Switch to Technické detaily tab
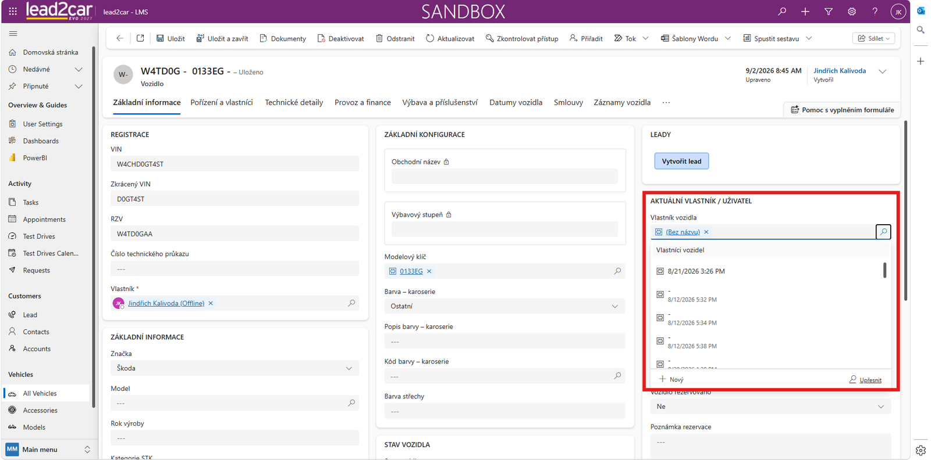The height and width of the screenshot is (460, 931). 294,102
